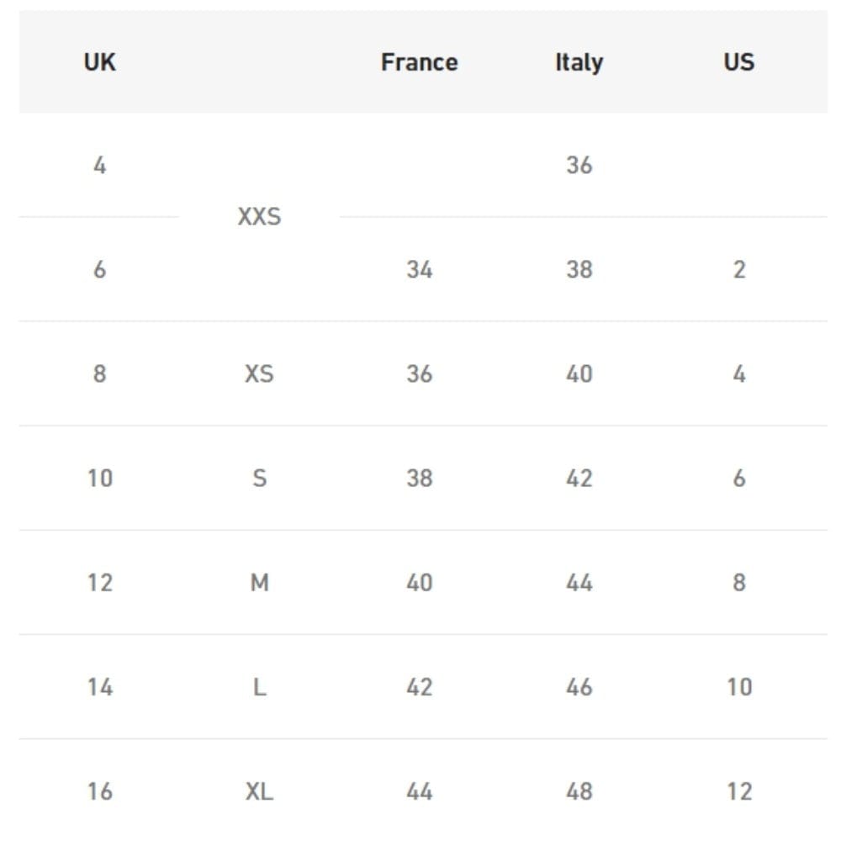Click the US column header

(738, 62)
